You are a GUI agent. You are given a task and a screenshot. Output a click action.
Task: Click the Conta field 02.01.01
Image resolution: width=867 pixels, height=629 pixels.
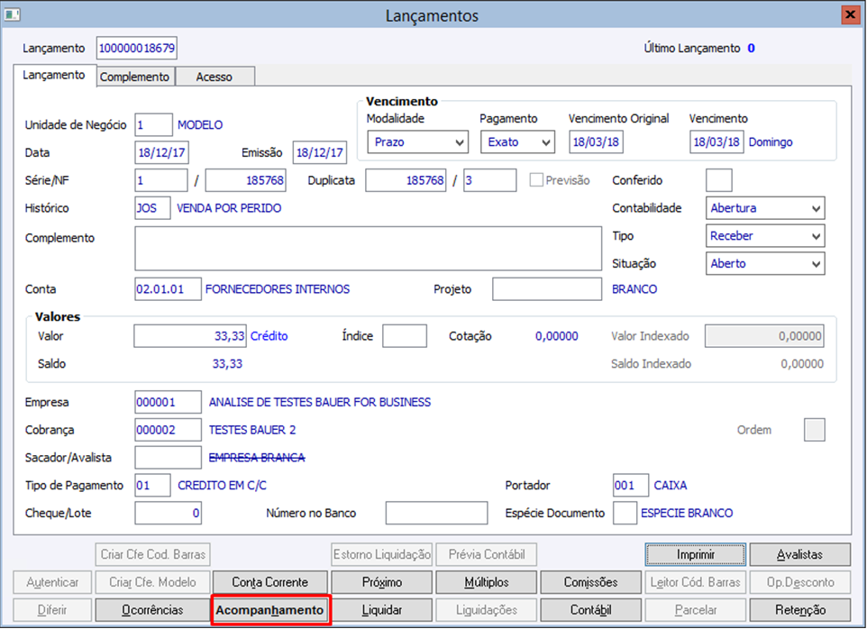168,289
